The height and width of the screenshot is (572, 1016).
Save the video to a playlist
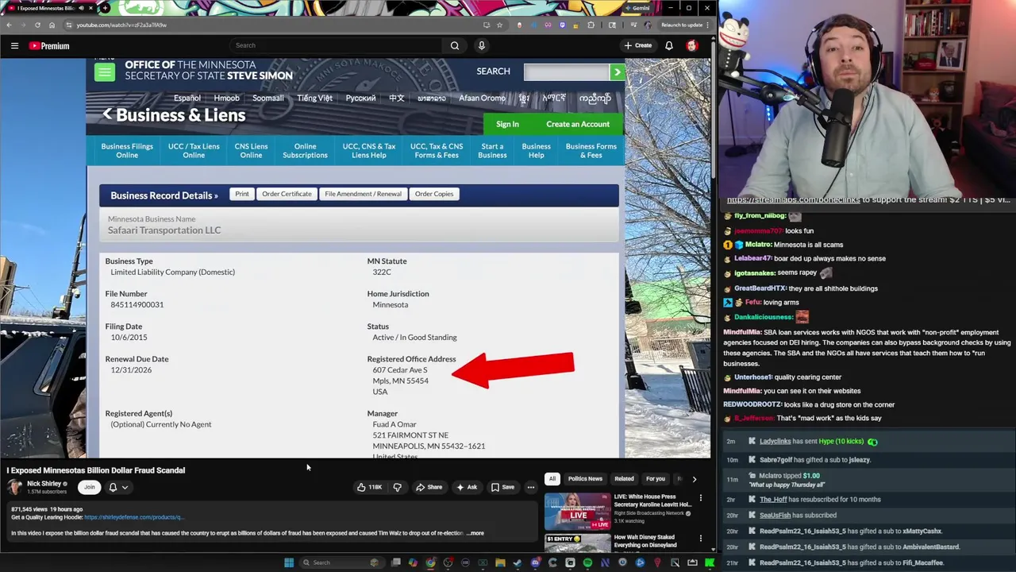point(502,487)
